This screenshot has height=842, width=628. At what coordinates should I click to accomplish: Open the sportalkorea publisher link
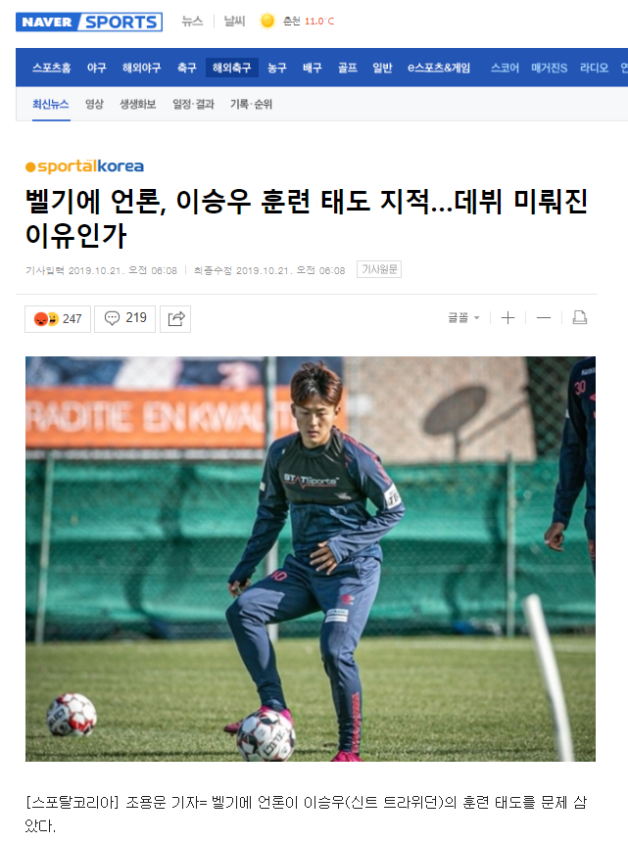[85, 166]
